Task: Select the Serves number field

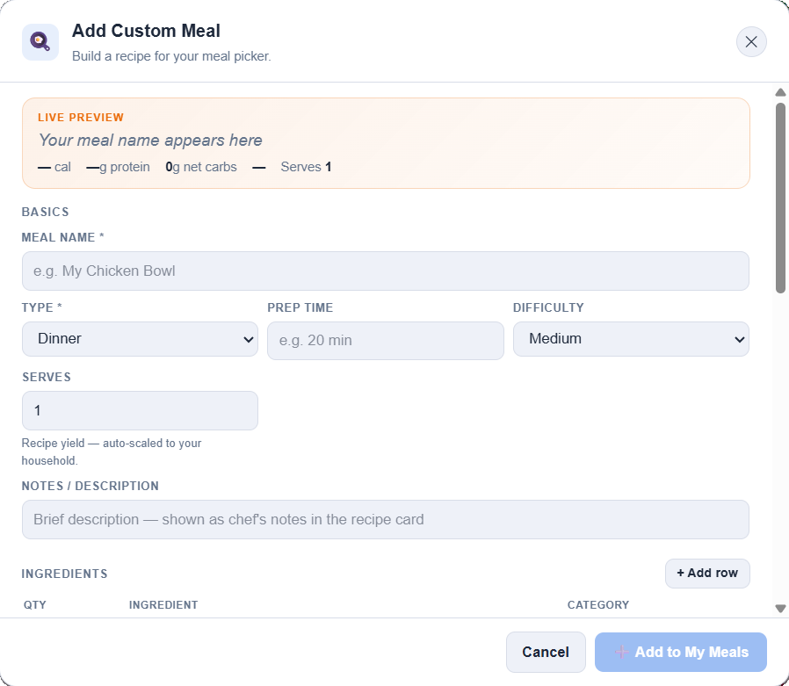Action: coord(140,410)
